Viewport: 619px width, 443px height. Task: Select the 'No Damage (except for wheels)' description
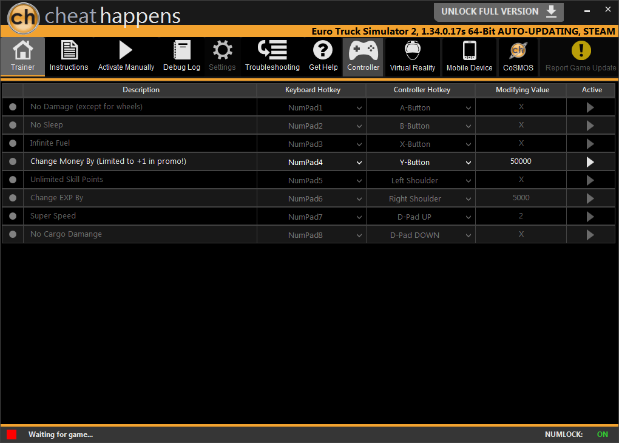click(x=86, y=107)
